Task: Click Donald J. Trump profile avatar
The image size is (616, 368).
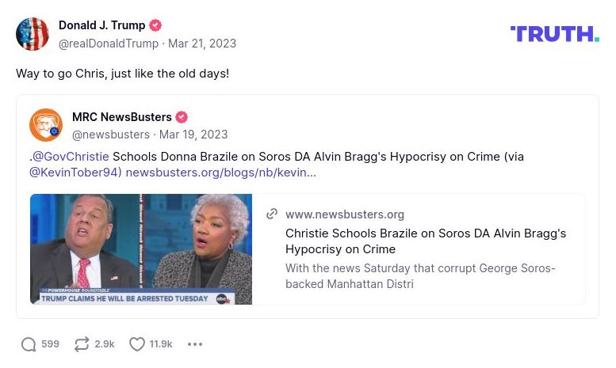Action: click(x=33, y=34)
